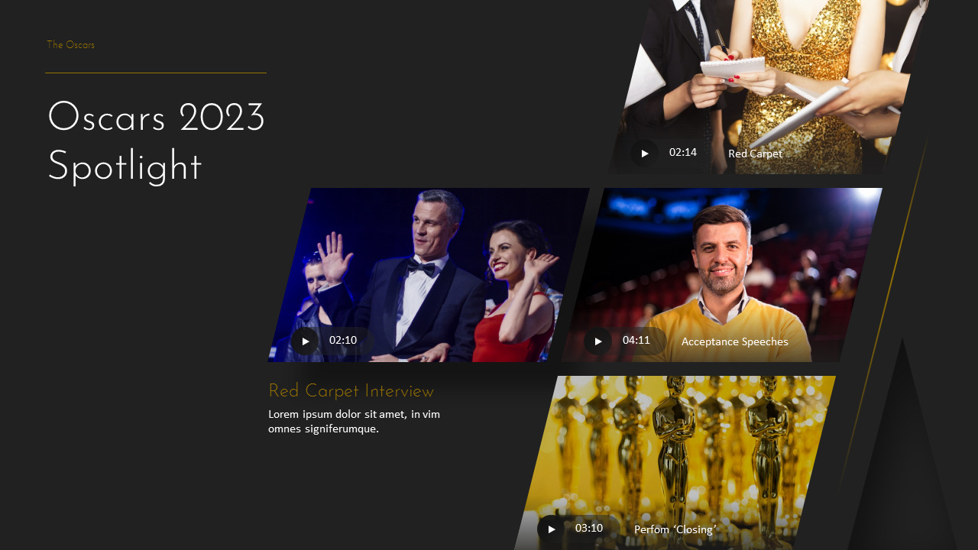
Task: Start the 'Perfom Closing' video playback
Action: coord(551,529)
